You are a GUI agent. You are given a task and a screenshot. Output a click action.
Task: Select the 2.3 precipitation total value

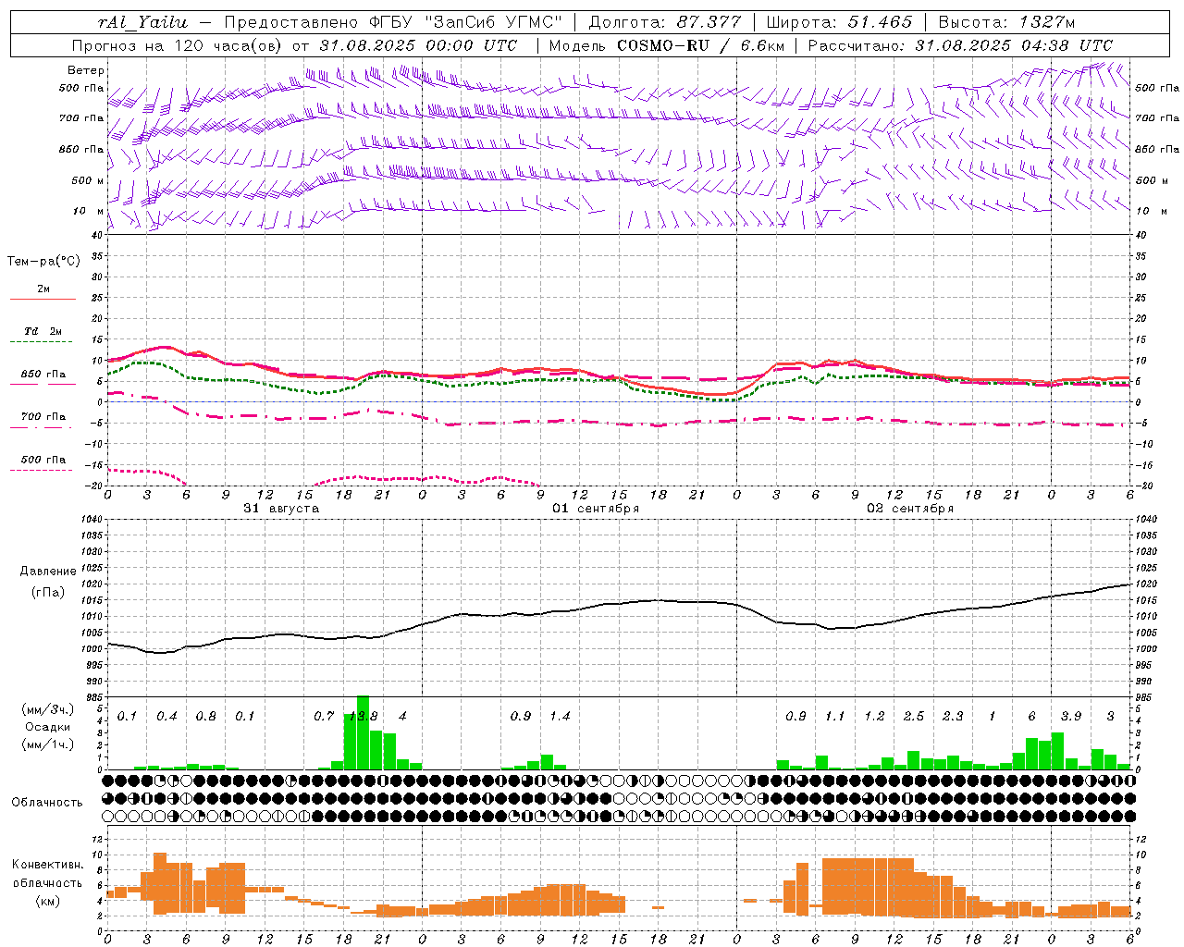pos(953,716)
